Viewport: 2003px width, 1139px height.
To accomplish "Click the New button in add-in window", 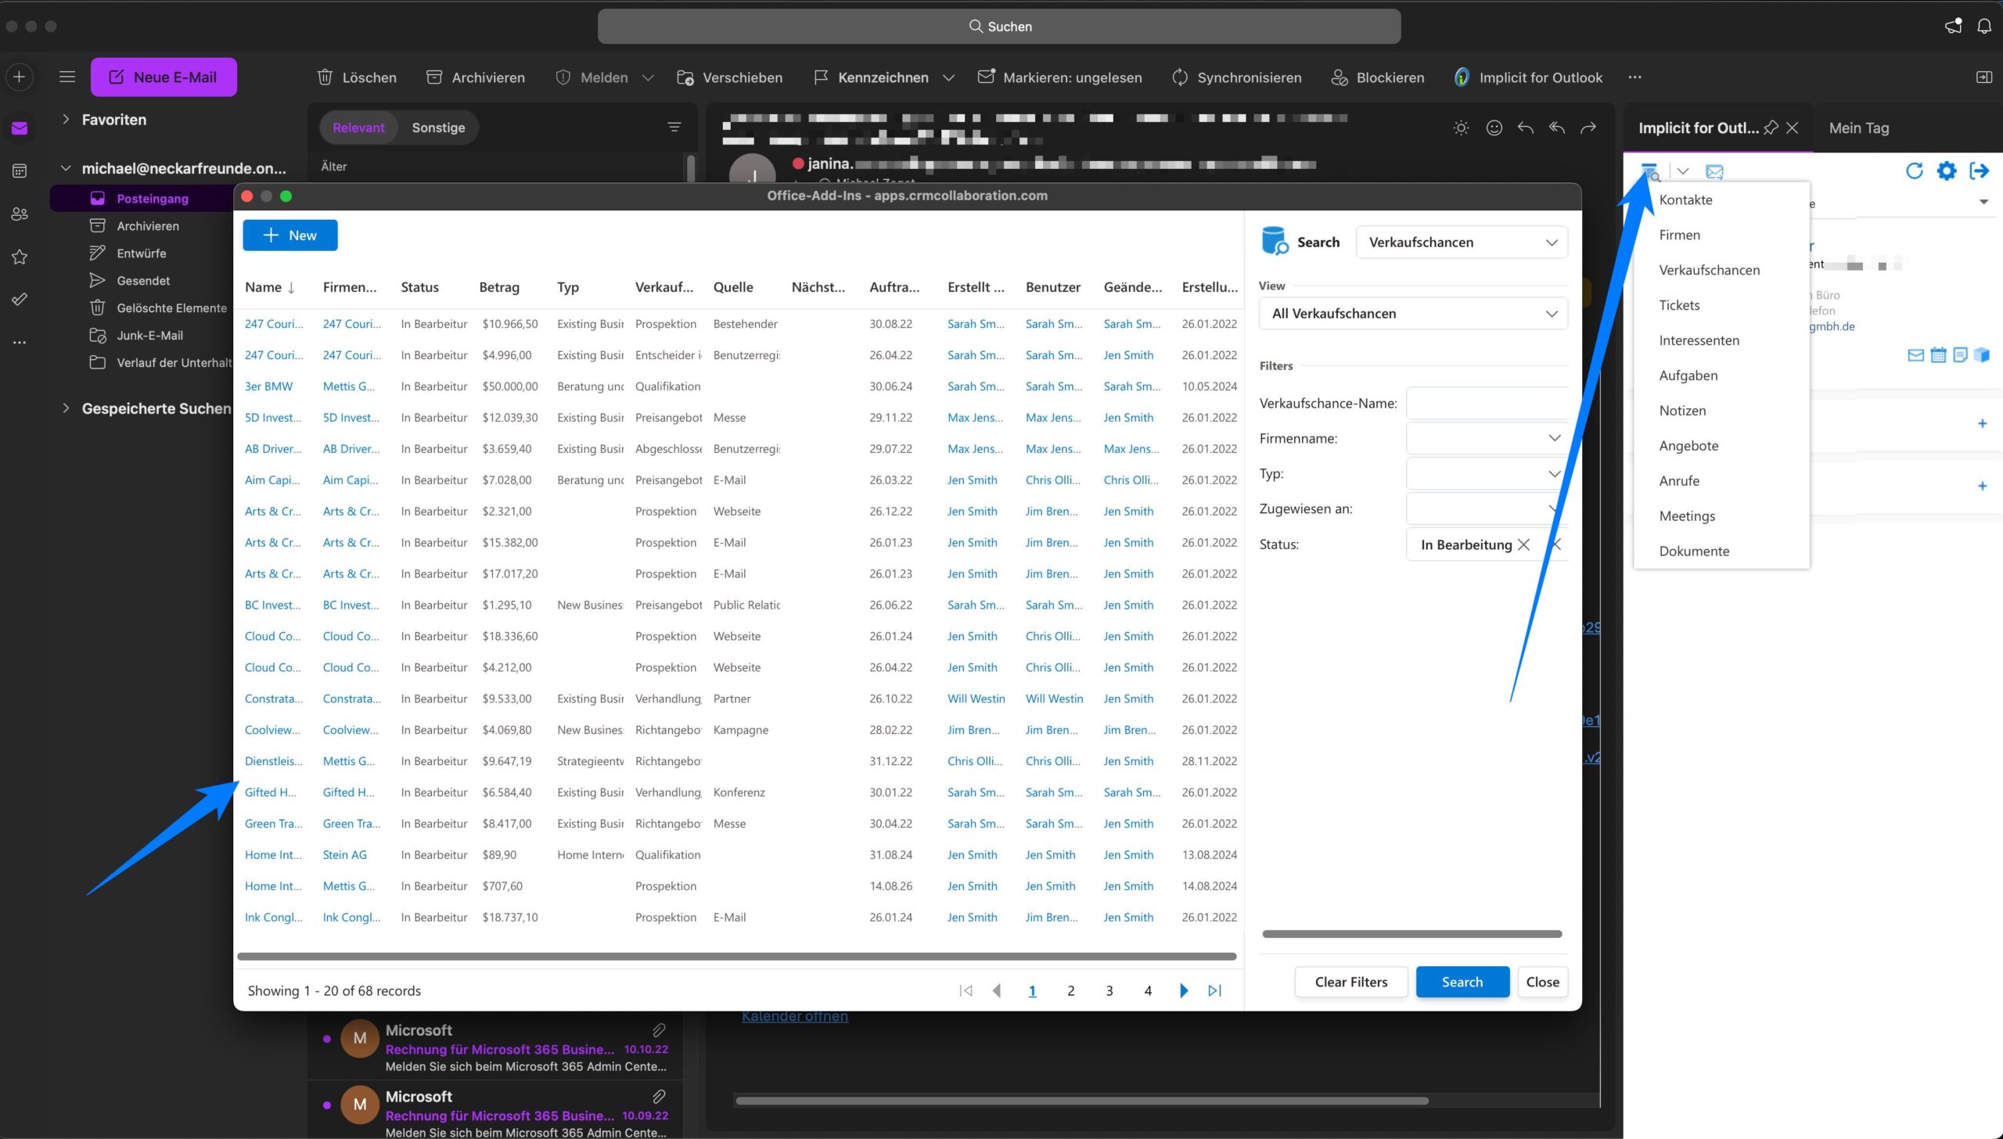I will 290,235.
